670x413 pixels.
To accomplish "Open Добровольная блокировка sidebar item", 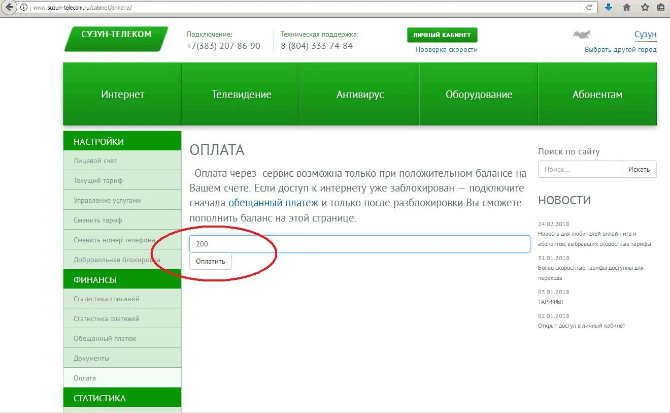I will [122, 260].
